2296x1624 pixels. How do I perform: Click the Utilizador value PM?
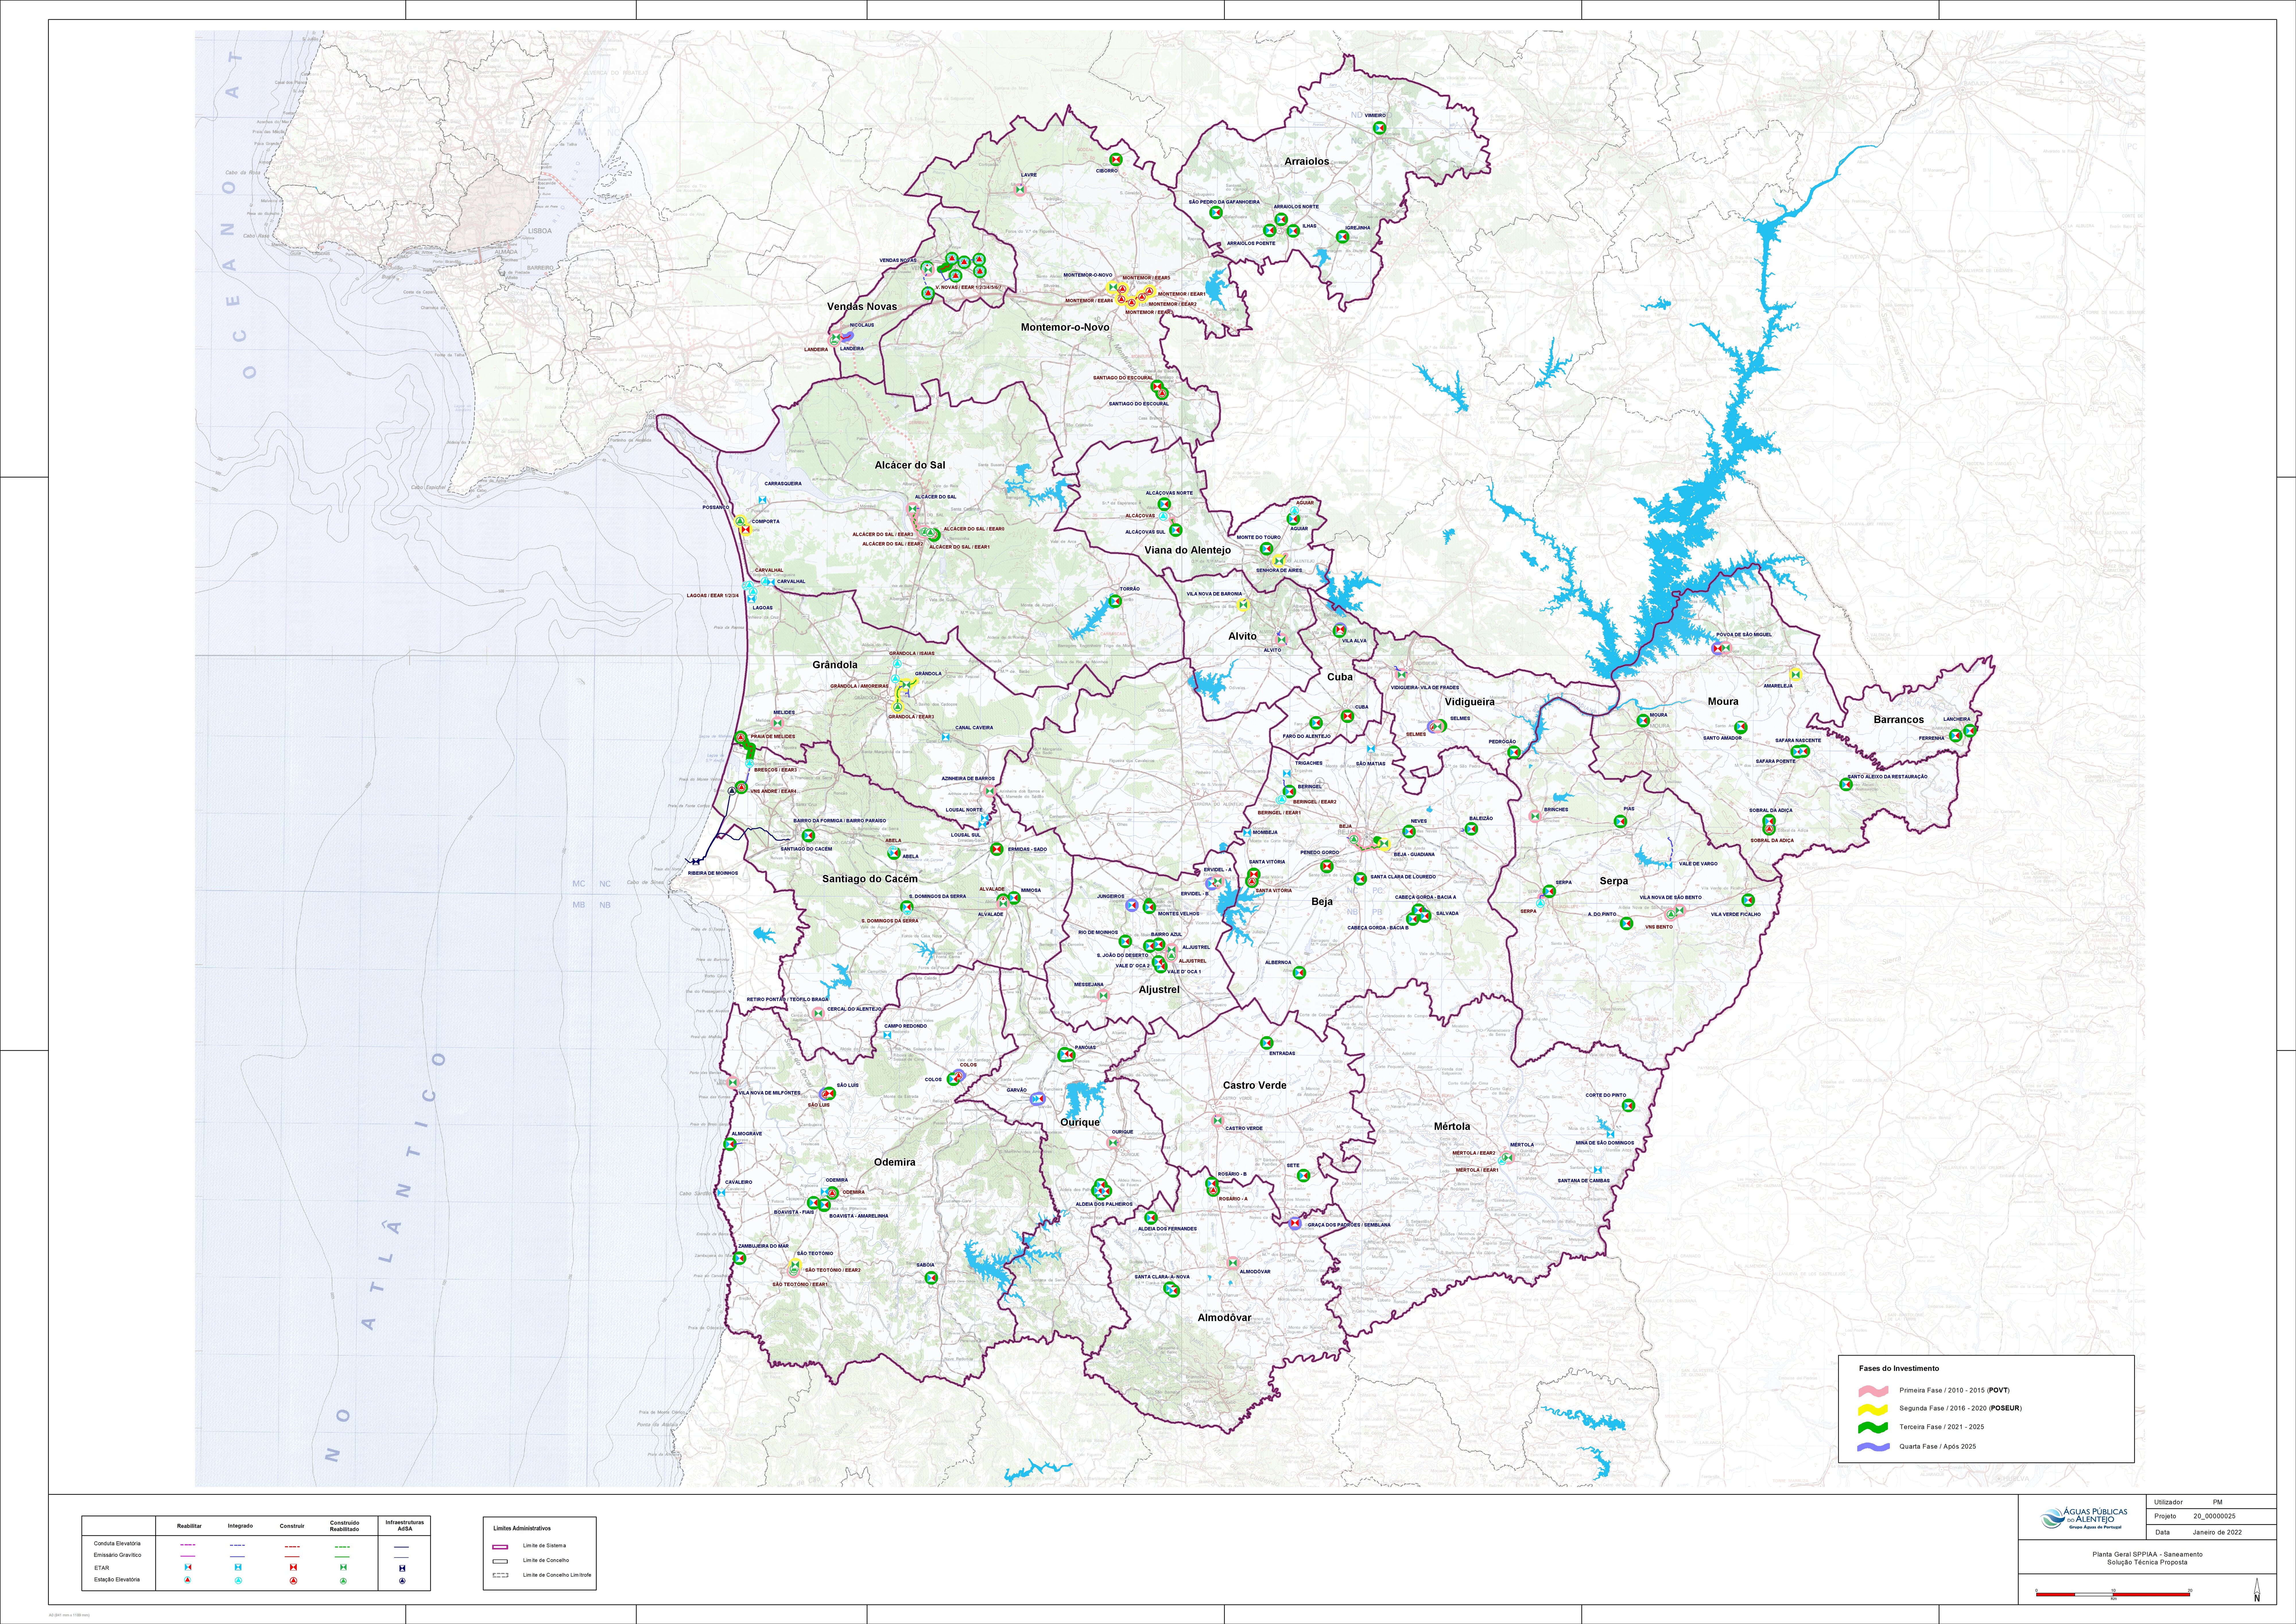click(x=2218, y=1502)
